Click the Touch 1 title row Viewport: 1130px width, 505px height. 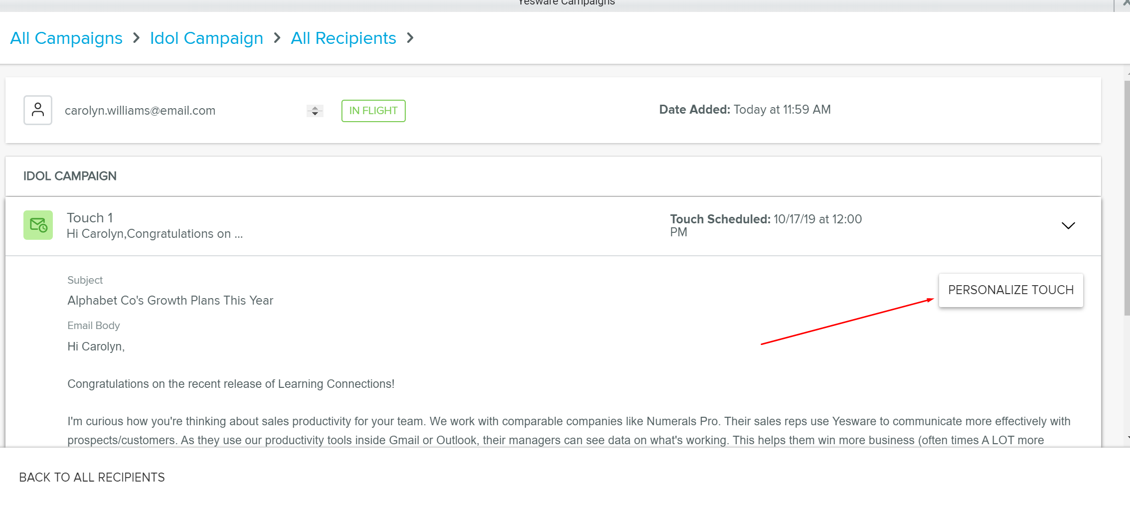point(90,218)
